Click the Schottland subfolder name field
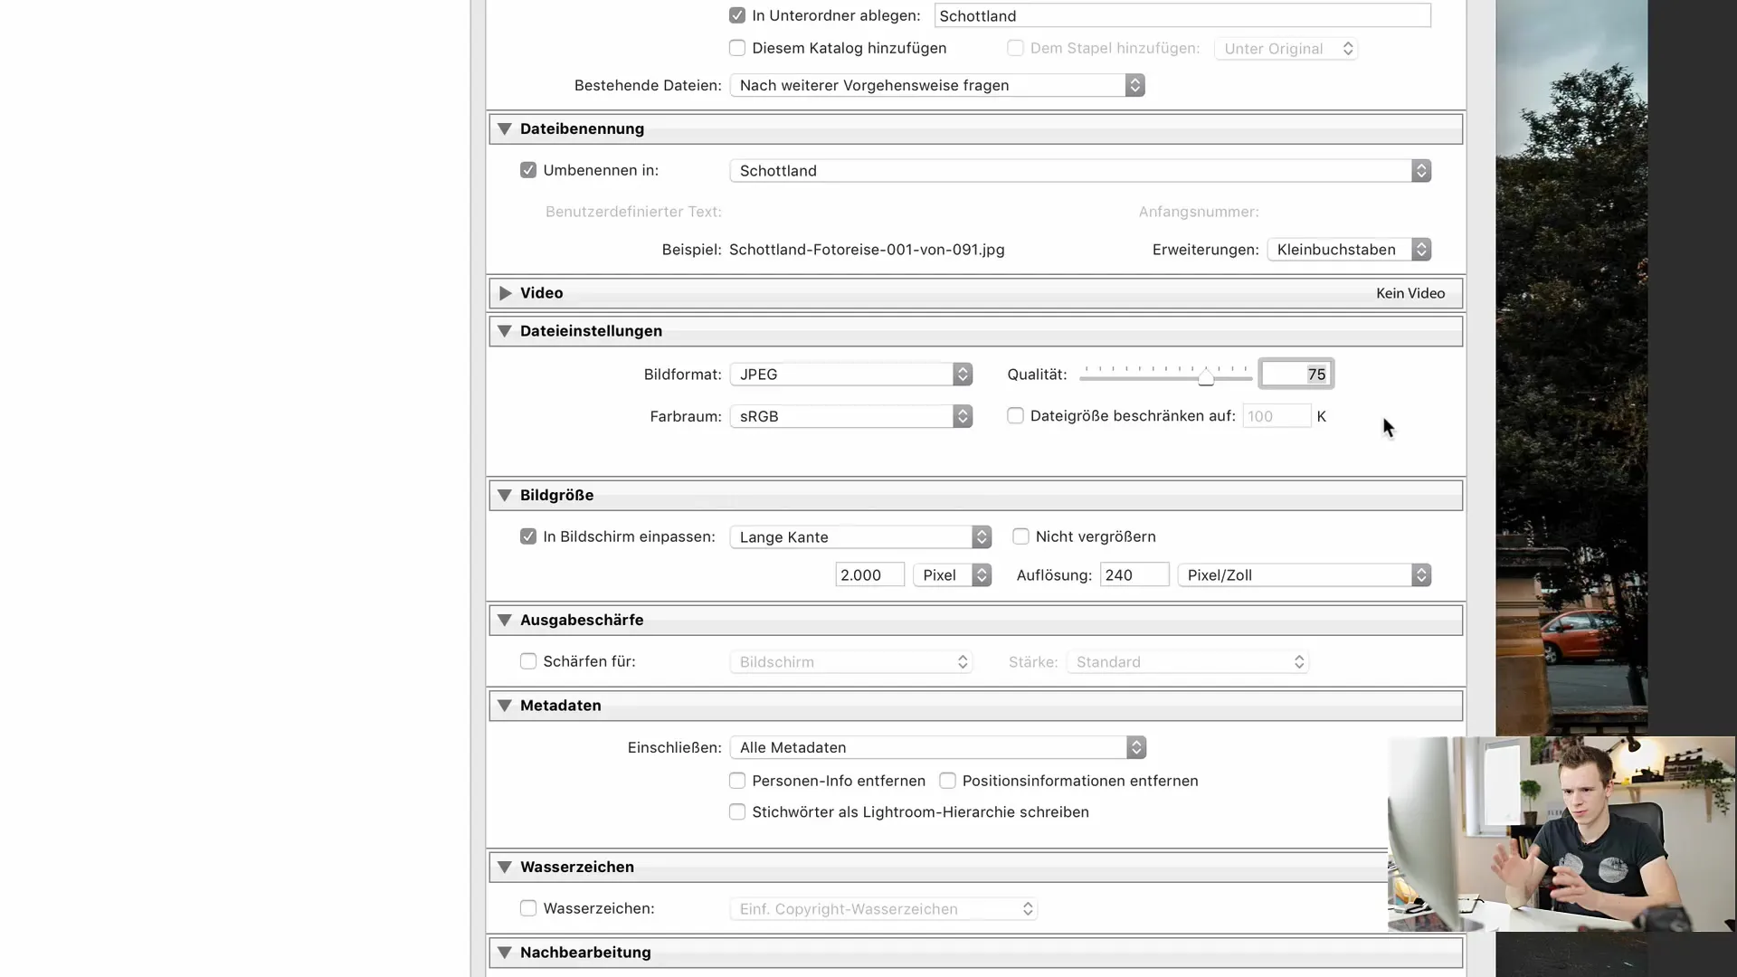Image resolution: width=1737 pixels, height=977 pixels. [x=1182, y=15]
